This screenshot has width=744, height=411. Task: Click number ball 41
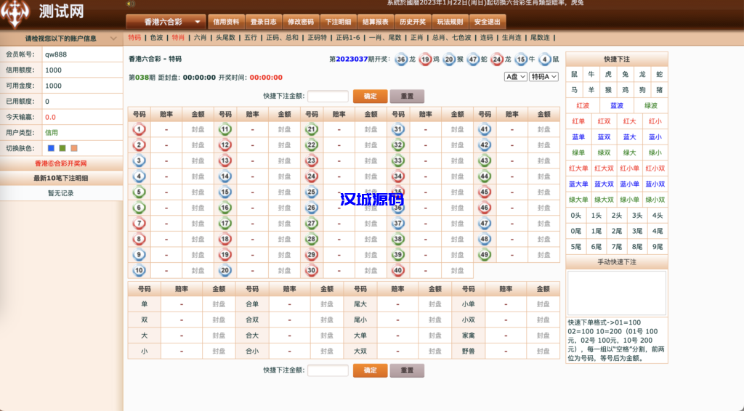pyautogui.click(x=485, y=129)
